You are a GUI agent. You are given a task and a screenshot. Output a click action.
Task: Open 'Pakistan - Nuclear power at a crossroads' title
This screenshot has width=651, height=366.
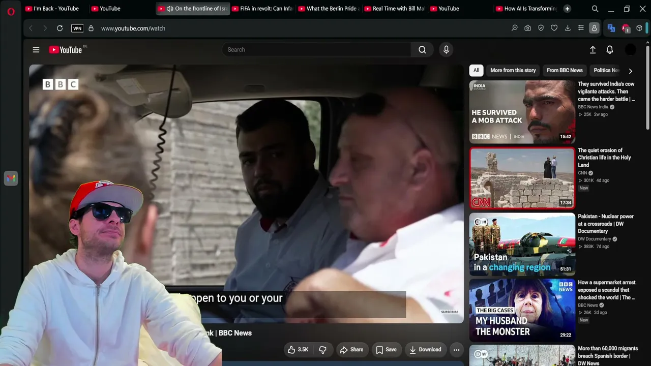[606, 224]
